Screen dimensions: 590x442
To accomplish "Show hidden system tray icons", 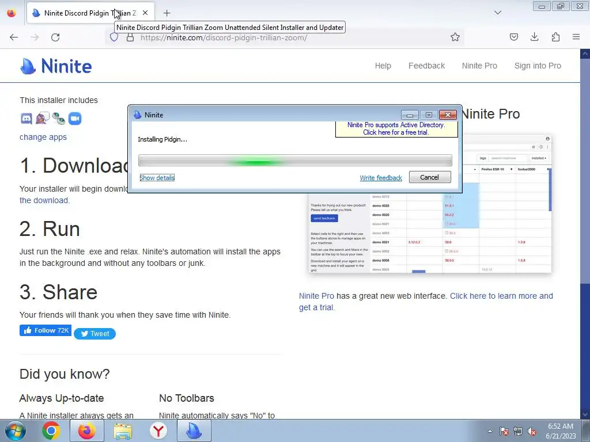I will click(x=490, y=431).
